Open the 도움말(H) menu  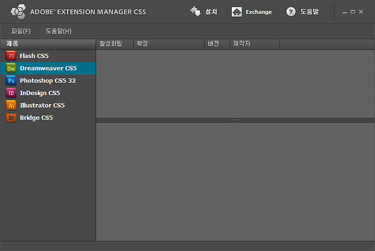58,31
